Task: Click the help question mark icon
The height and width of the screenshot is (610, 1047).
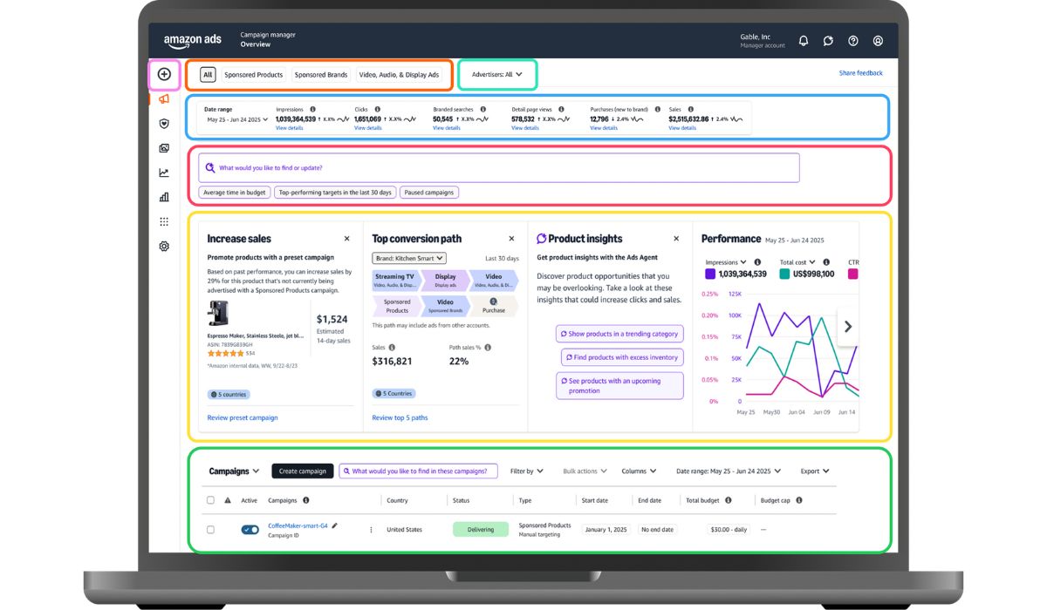Action: pyautogui.click(x=853, y=41)
